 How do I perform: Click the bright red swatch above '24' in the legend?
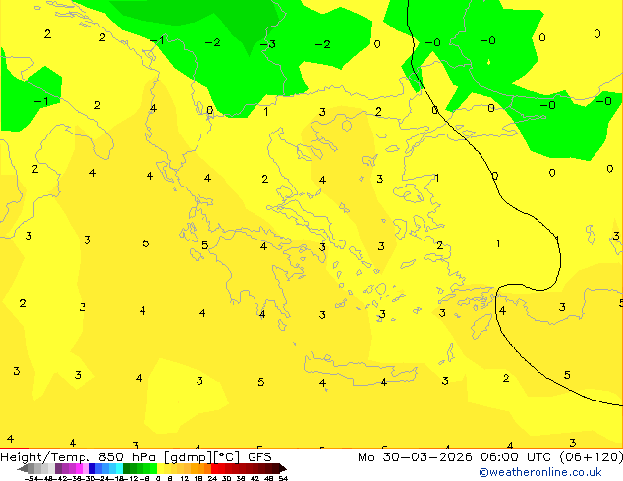tap(214, 468)
